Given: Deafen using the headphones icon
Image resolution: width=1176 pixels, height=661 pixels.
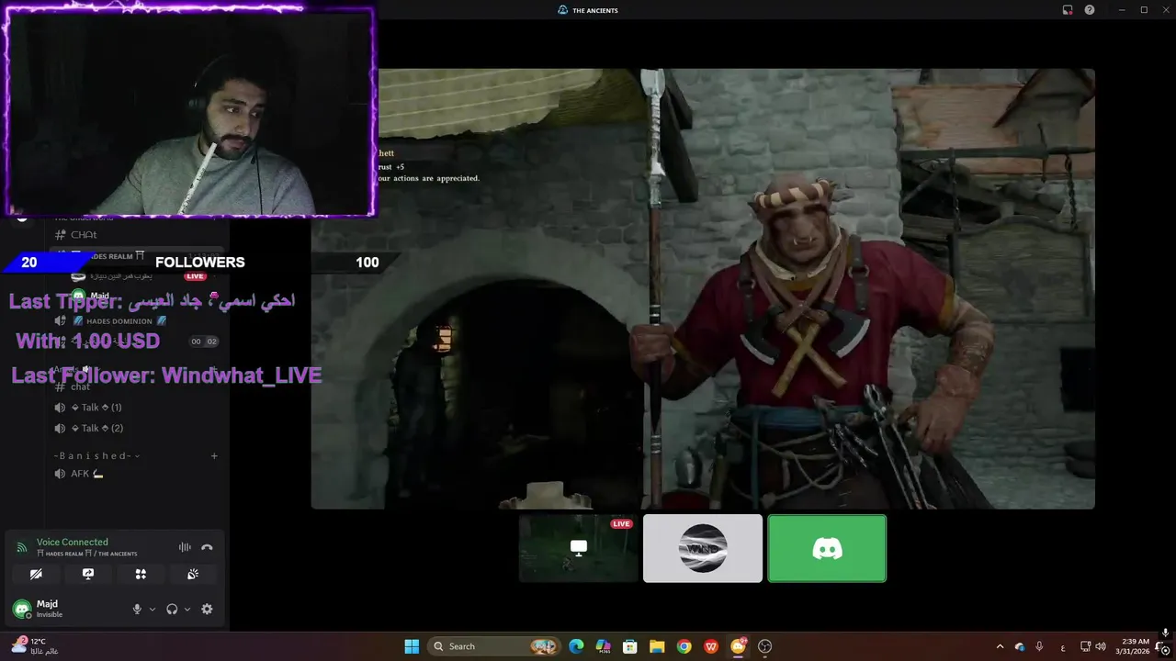Looking at the screenshot, I should click(172, 609).
